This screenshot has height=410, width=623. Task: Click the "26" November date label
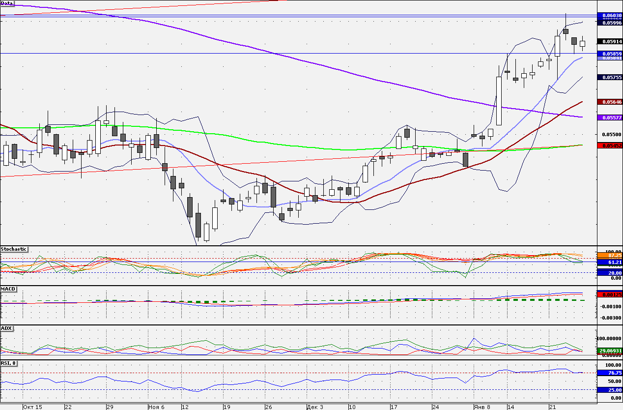pos(269,407)
